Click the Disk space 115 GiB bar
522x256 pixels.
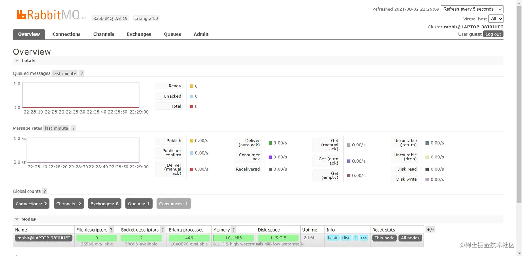click(x=278, y=238)
